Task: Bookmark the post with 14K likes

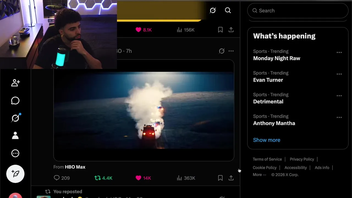Action: click(220, 178)
